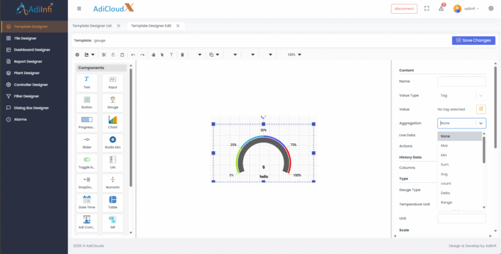The height and width of the screenshot is (254, 501).
Task: Click the tag edit icon beside Value
Action: (x=481, y=109)
